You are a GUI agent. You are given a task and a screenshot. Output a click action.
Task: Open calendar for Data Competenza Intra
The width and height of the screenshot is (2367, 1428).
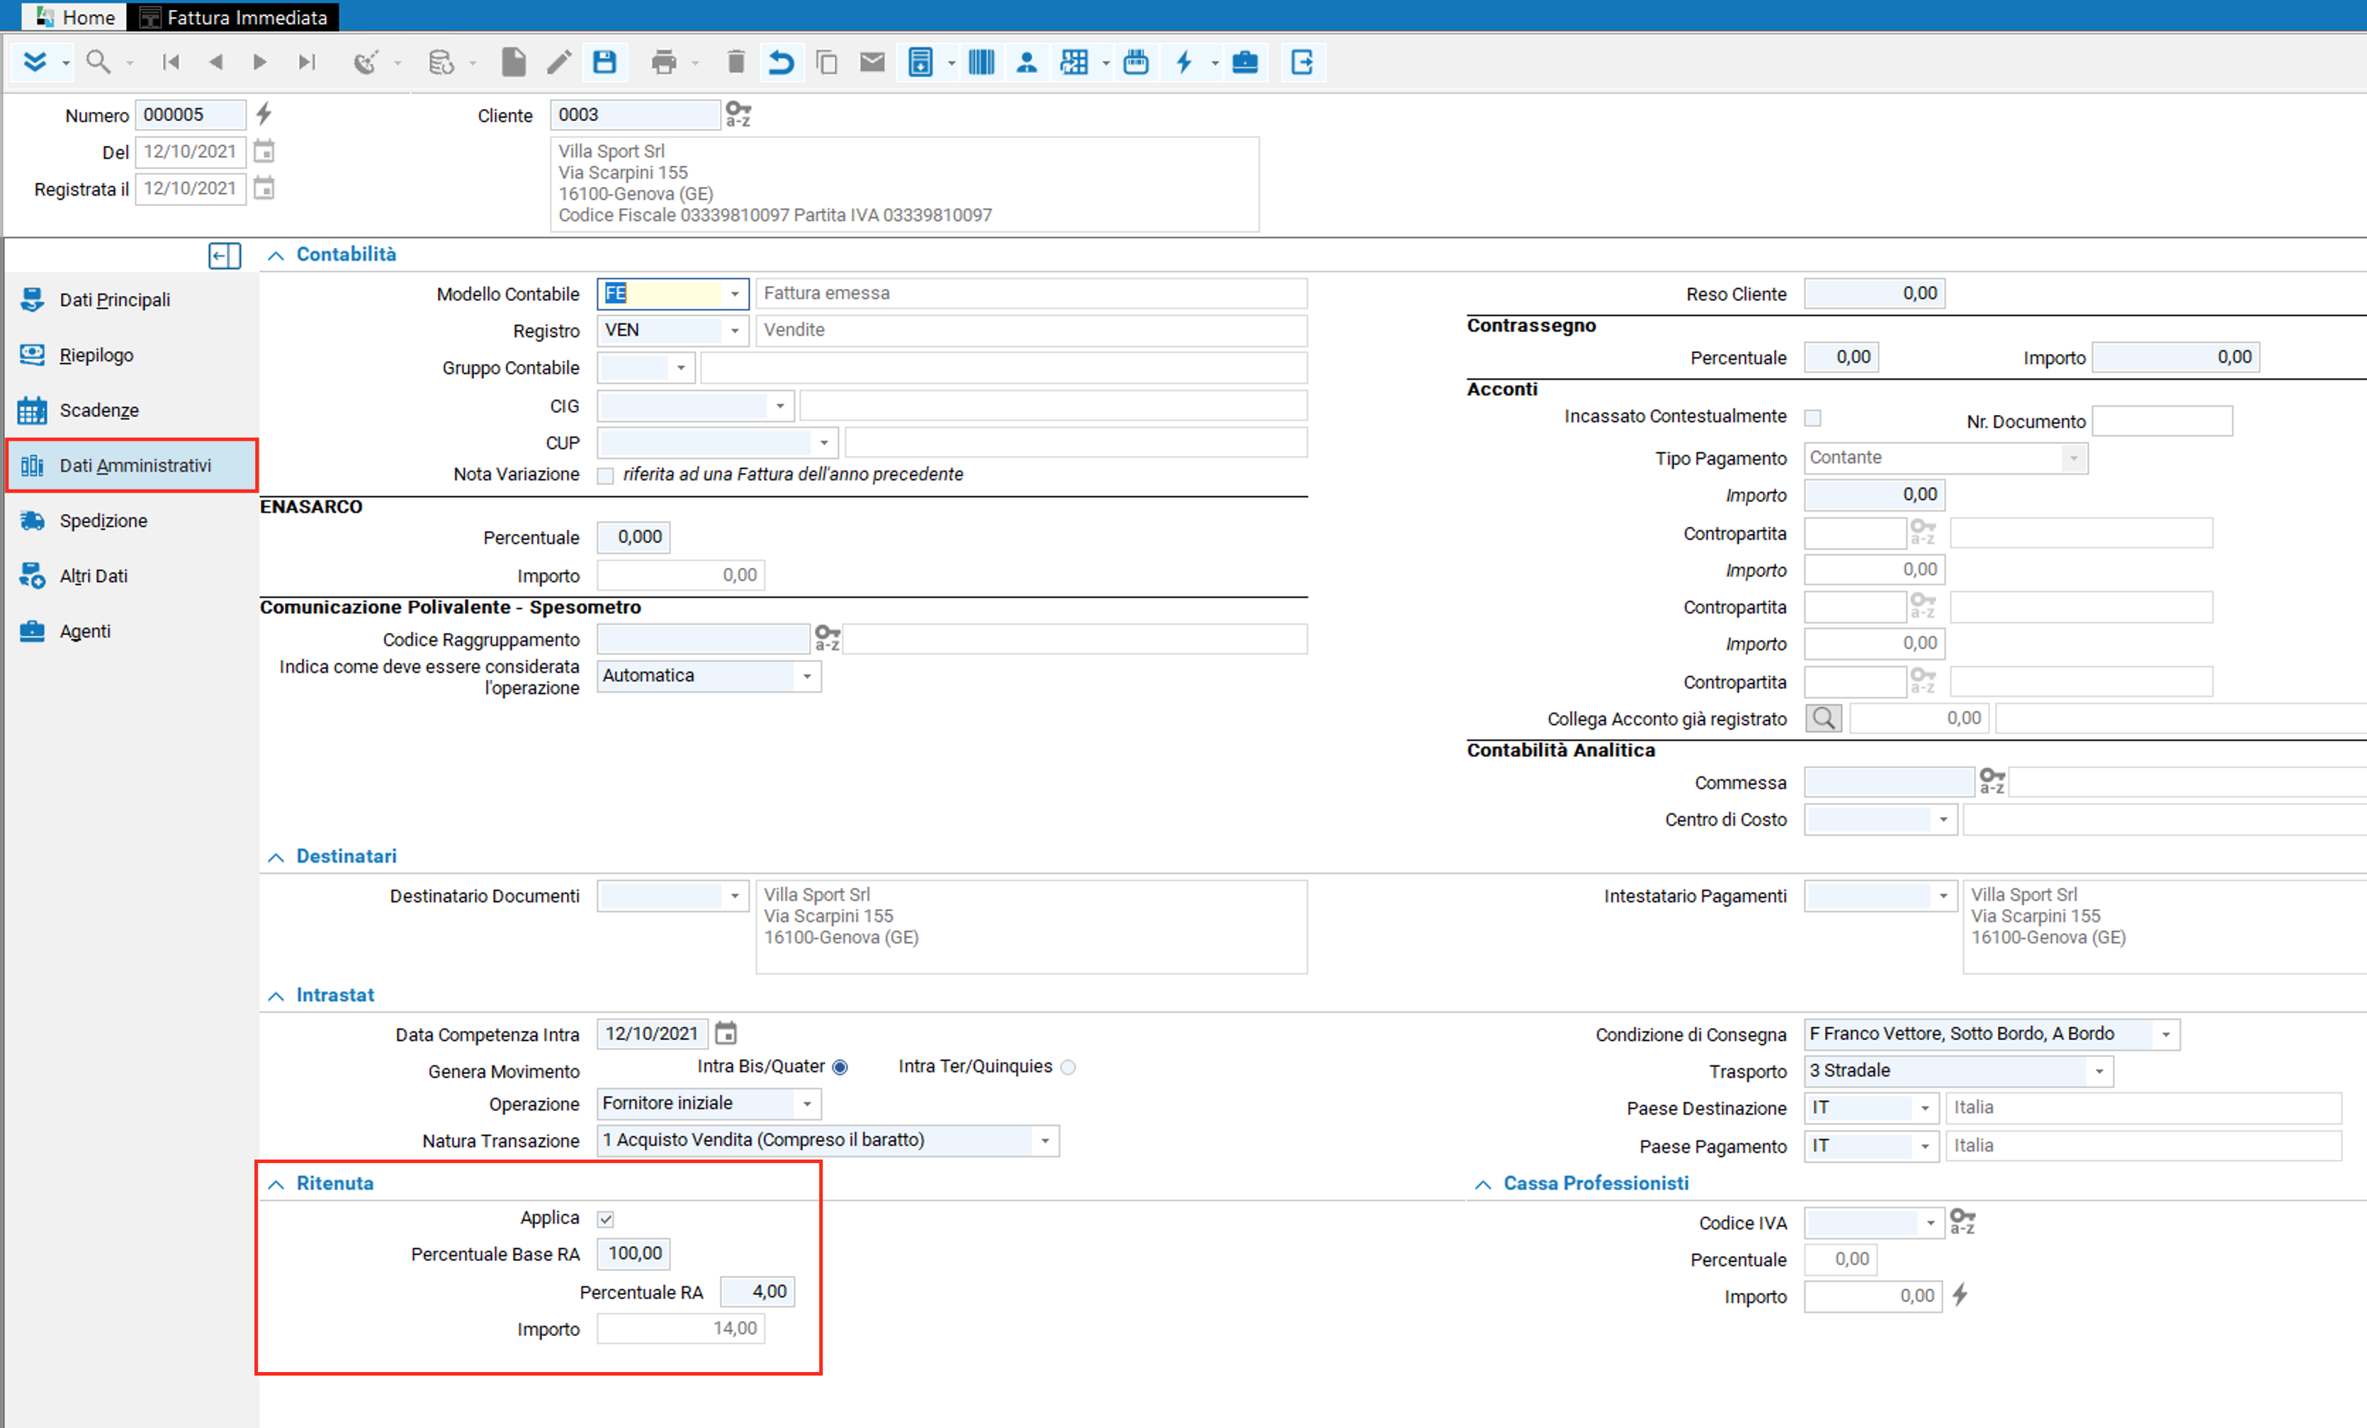tap(726, 1033)
